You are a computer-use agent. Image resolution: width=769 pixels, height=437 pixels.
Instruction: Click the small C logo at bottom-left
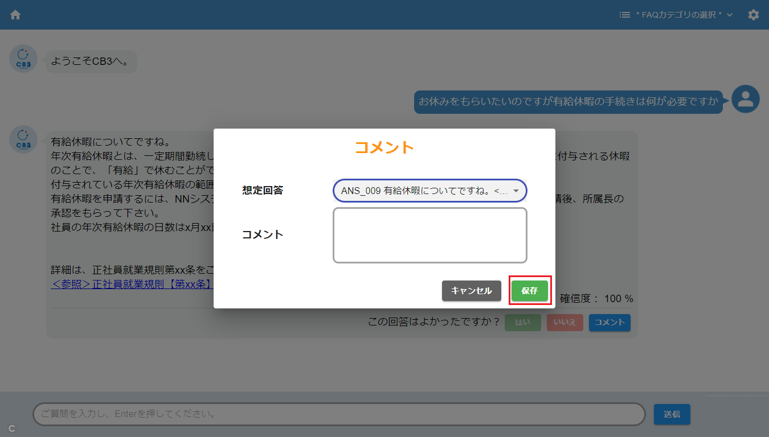pos(12,428)
